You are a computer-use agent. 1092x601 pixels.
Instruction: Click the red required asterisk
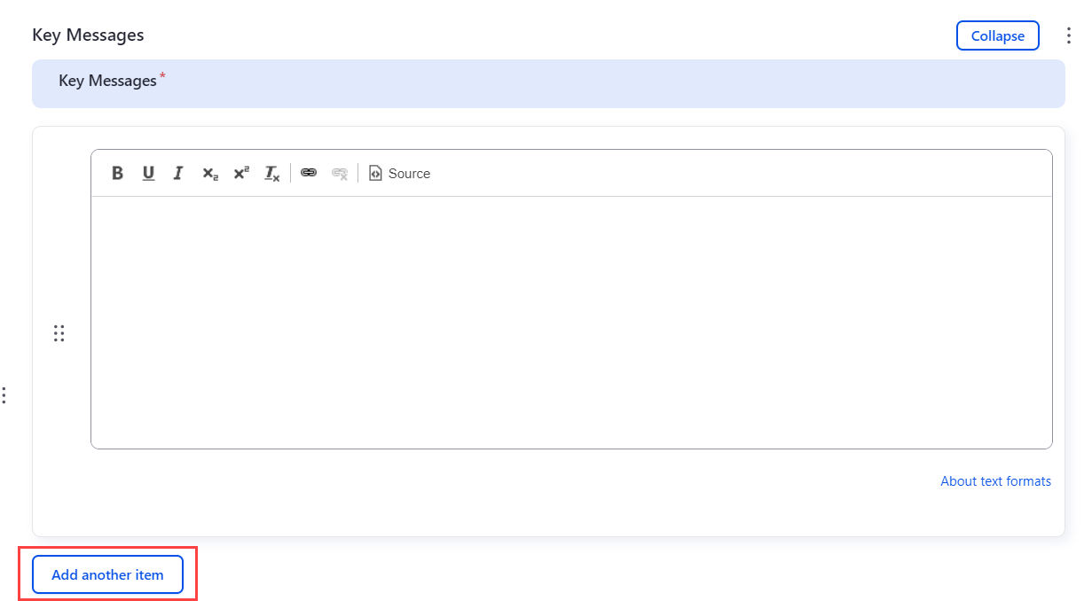point(163,77)
